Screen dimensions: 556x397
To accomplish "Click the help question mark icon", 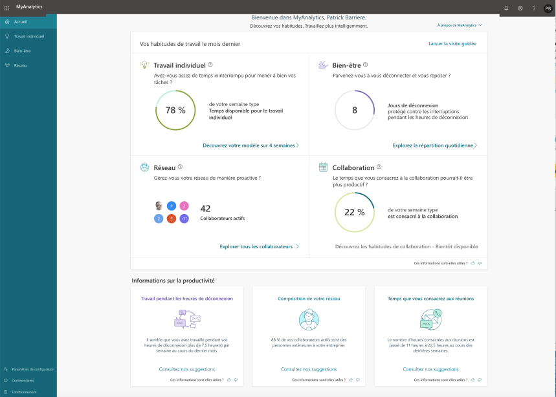I will tap(533, 8).
